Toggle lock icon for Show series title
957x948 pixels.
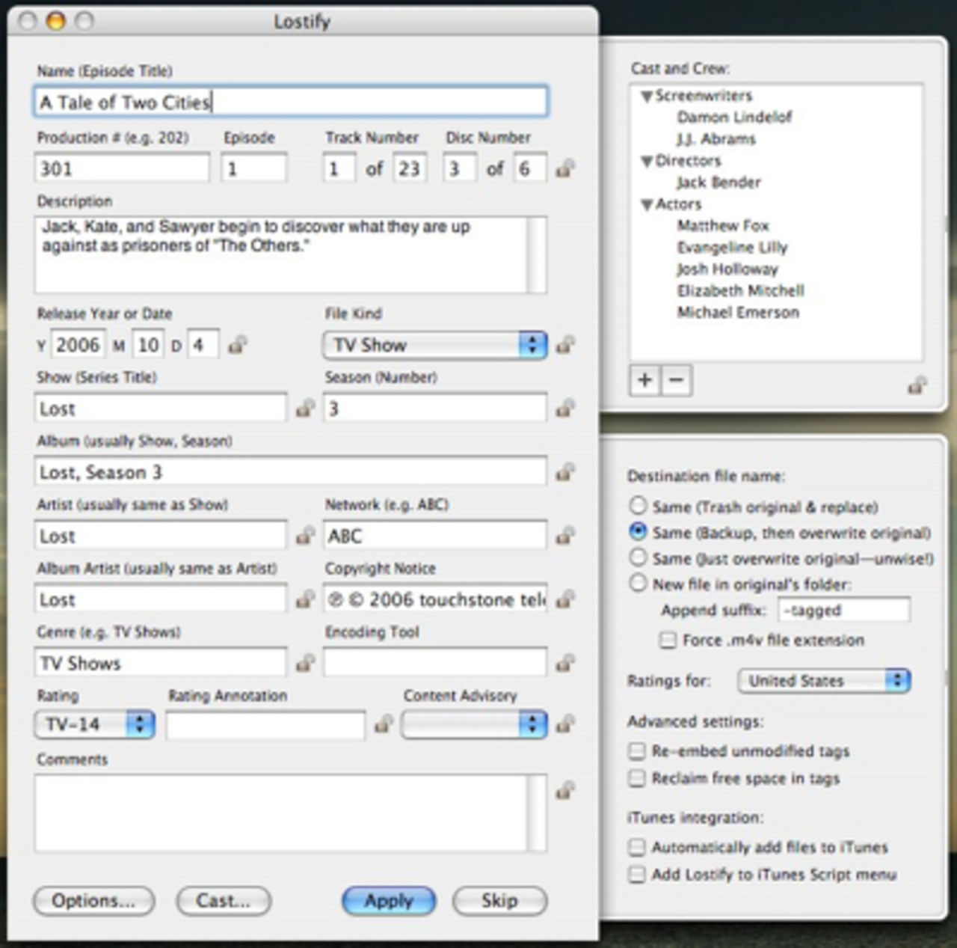304,409
